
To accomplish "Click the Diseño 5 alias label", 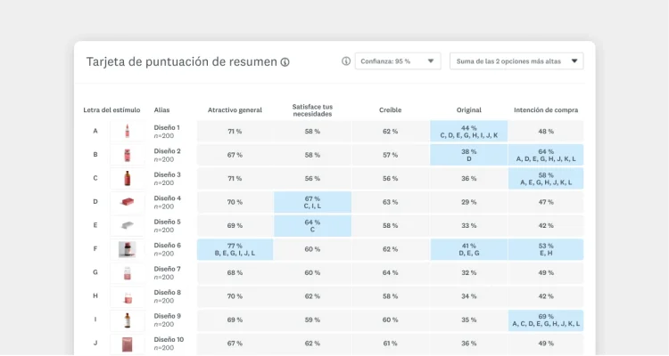I will pos(167,222).
